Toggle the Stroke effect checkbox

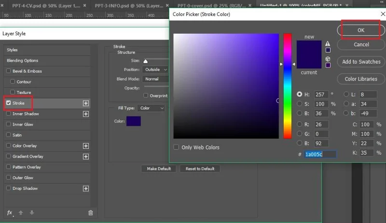[9, 103]
